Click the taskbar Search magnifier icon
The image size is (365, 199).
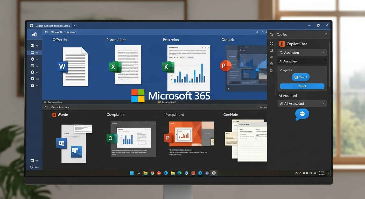click(x=139, y=173)
